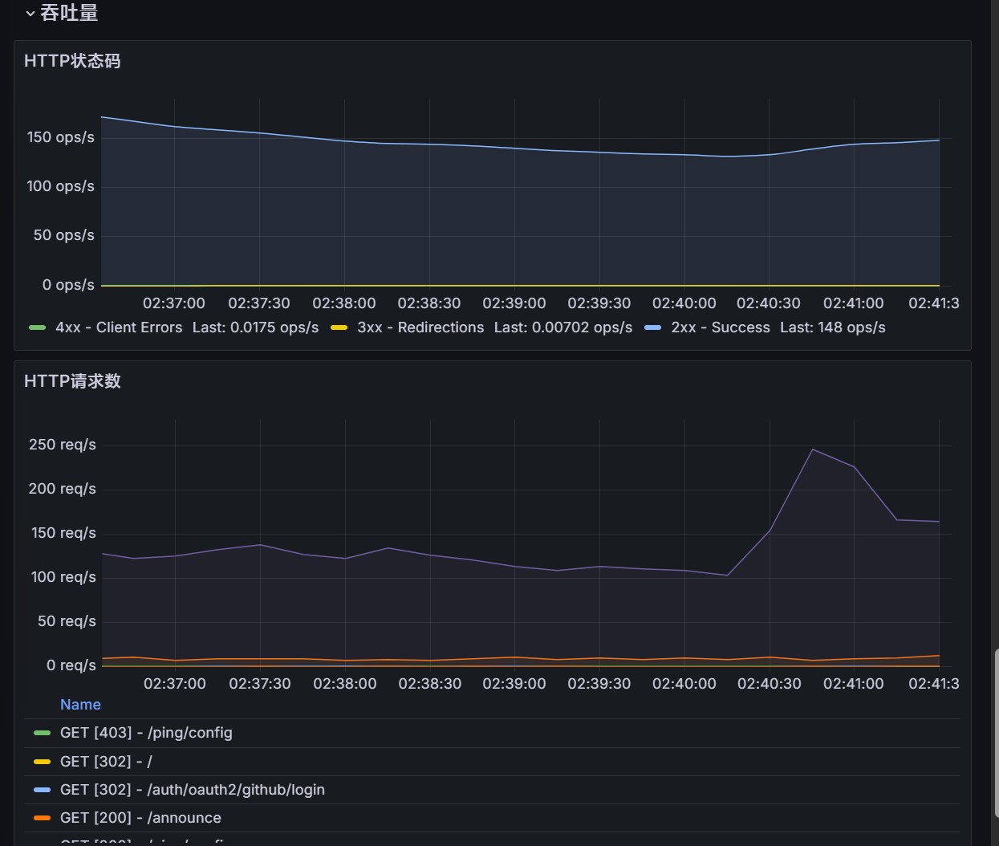Viewport: 999px width, 846px height.
Task: Click orange series marker for GET [200] /announce
Action: tap(42, 818)
